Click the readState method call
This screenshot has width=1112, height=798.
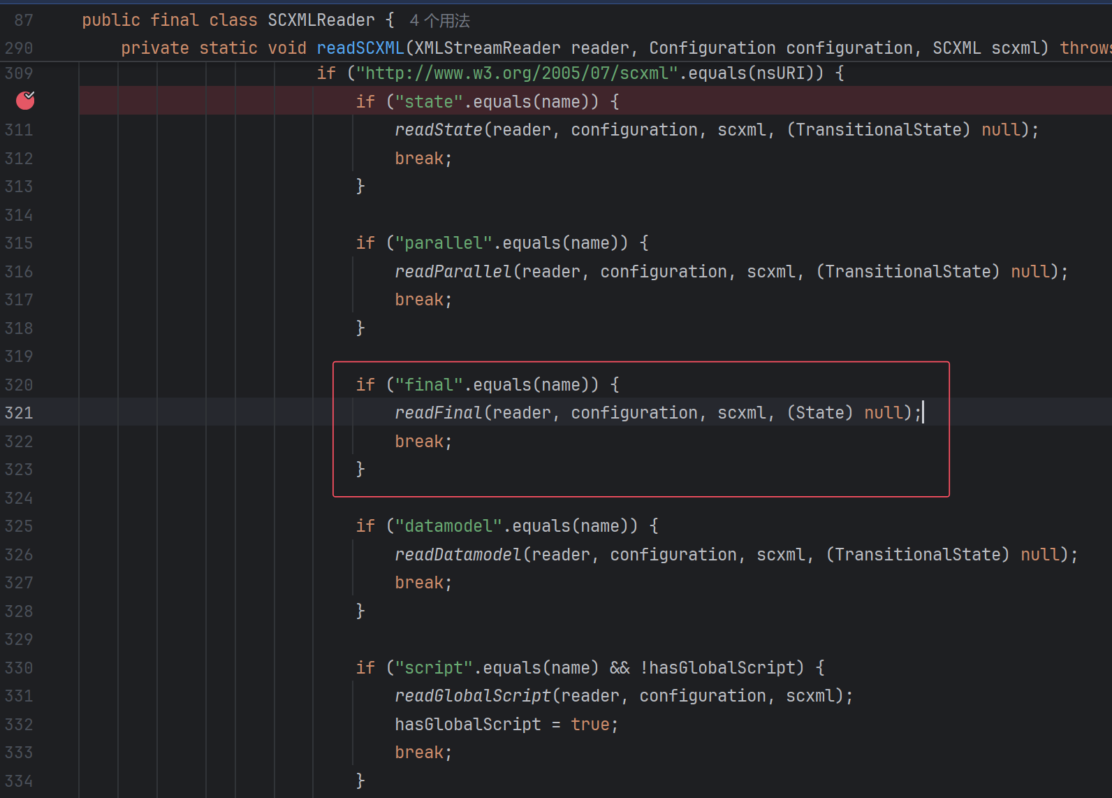(x=438, y=130)
